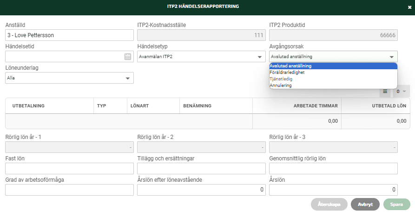
Task: Close the ITP2 Händelserapportering dialog
Action: click(x=409, y=7)
